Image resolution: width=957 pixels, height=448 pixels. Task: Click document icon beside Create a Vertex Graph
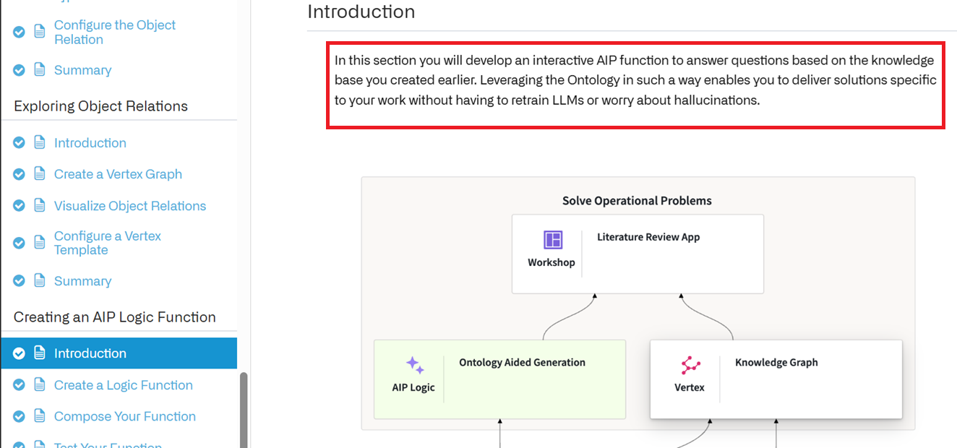(40, 174)
